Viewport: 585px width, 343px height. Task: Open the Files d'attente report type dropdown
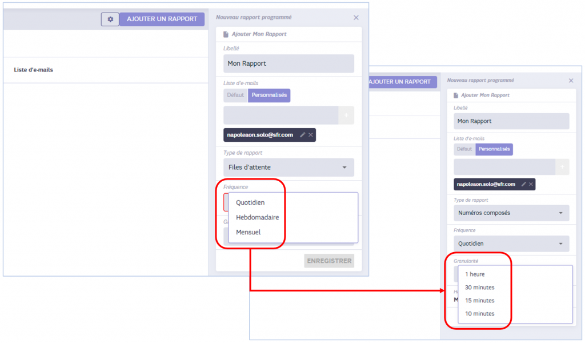tap(289, 167)
